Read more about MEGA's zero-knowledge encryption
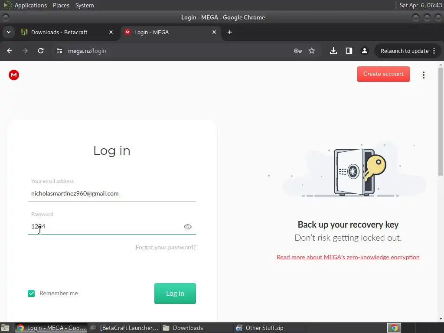The height and width of the screenshot is (333, 444). point(348,257)
